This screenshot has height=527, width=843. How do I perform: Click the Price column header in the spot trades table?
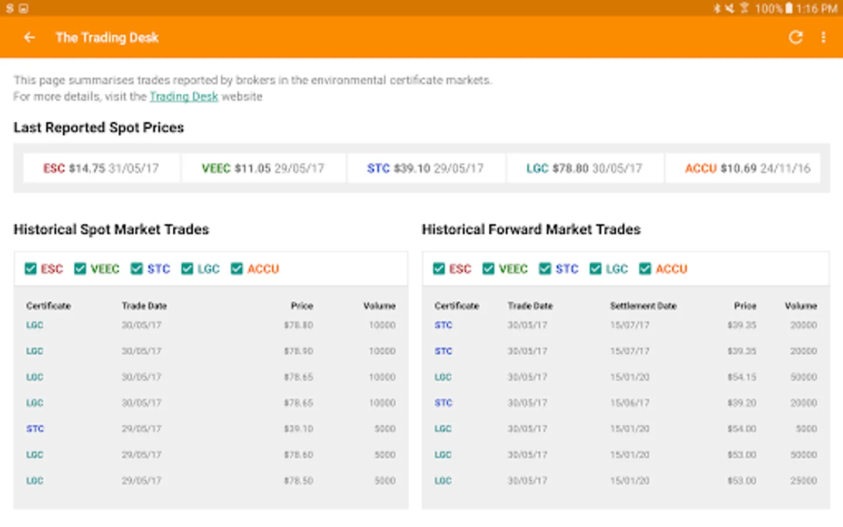tap(302, 306)
